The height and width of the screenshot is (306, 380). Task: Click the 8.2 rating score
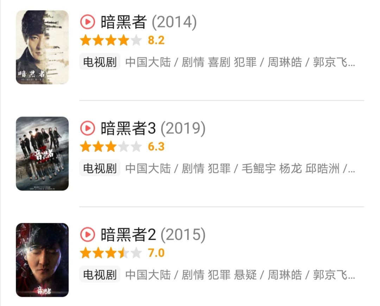tap(156, 40)
